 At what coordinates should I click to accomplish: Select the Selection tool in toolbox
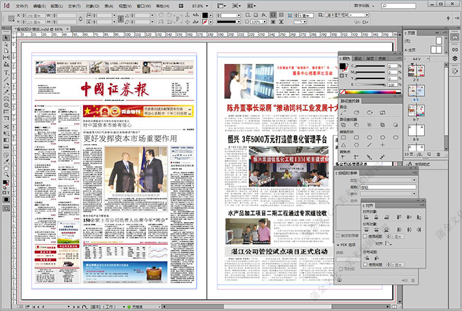click(6, 38)
